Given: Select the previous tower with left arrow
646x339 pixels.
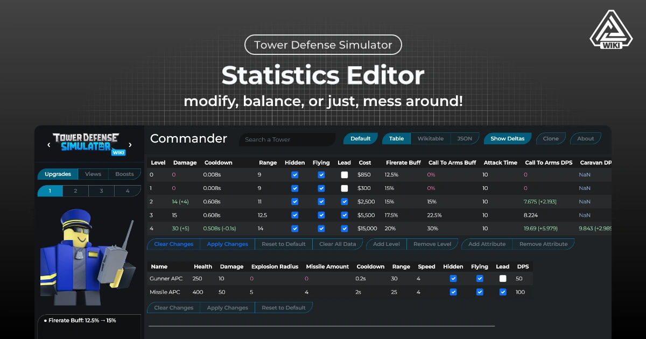Looking at the screenshot, I should click(x=49, y=144).
